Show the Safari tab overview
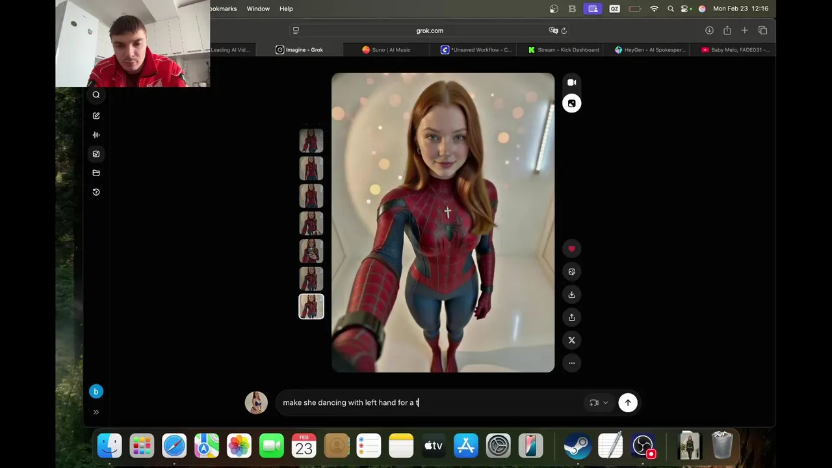Viewport: 832px width, 468px height. pos(763,31)
